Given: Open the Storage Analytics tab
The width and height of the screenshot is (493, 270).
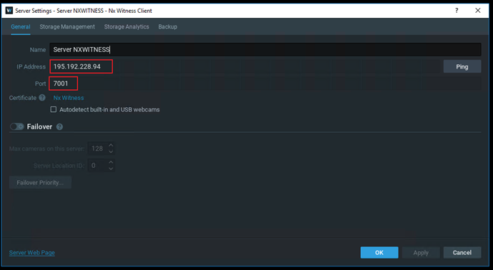Looking at the screenshot, I should 126,26.
